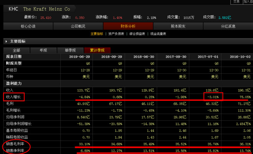Click the 毛利 row label
This screenshot has height=154, width=253.
click(10, 104)
